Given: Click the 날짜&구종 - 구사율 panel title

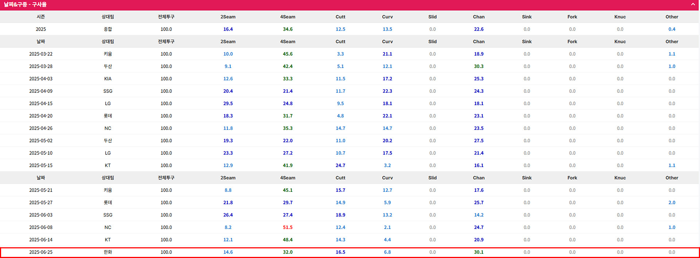Looking at the screenshot, I should [x=25, y=5].
